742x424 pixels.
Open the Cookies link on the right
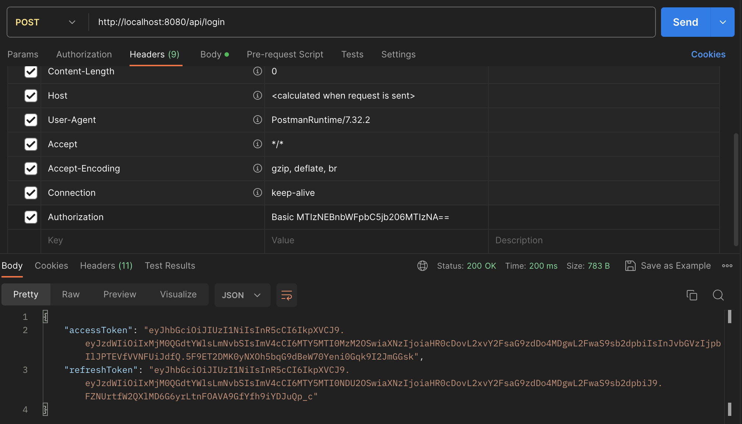[708, 54]
